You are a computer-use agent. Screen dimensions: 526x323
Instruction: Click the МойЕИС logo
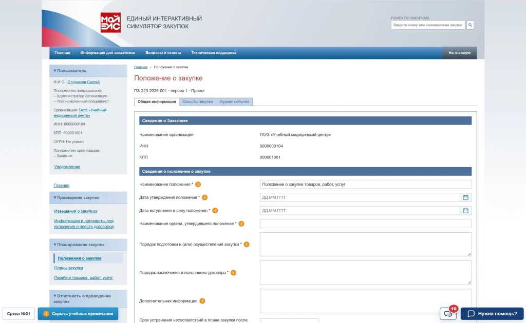[x=111, y=23]
